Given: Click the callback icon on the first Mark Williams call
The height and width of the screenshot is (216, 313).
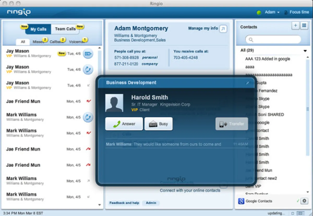Looking at the screenshot, I should click(88, 117).
